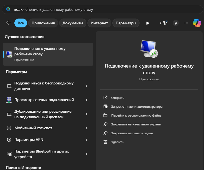Choose Перейти к расположению файла
The width and height of the screenshot is (204, 170).
136,115
